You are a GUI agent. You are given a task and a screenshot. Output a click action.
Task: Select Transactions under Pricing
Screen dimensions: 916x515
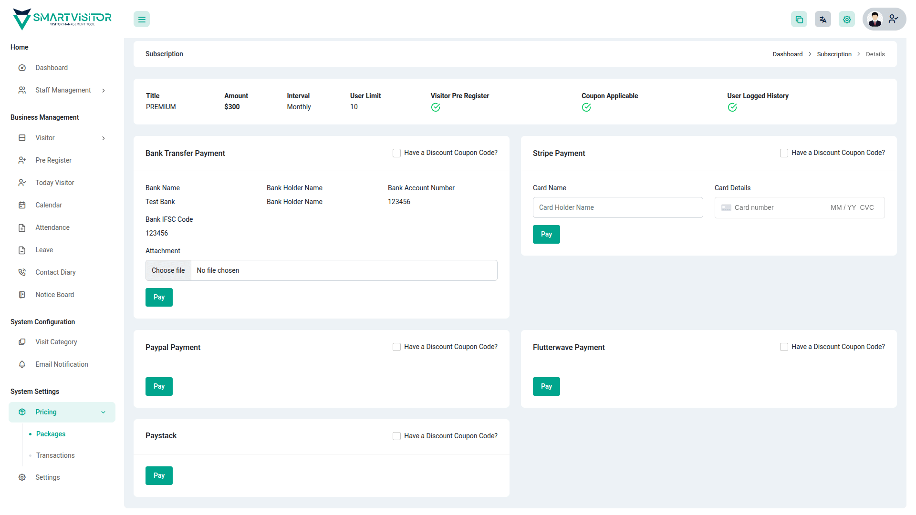55,455
